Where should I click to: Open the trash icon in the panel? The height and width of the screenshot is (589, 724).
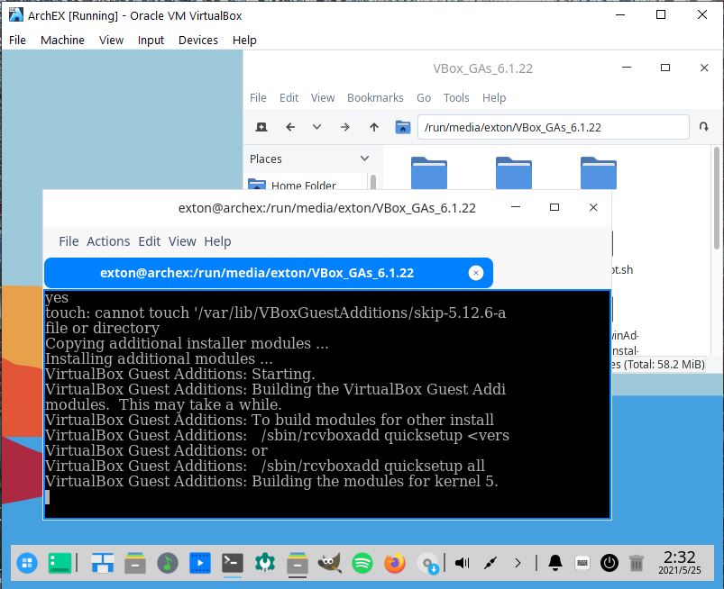637,563
